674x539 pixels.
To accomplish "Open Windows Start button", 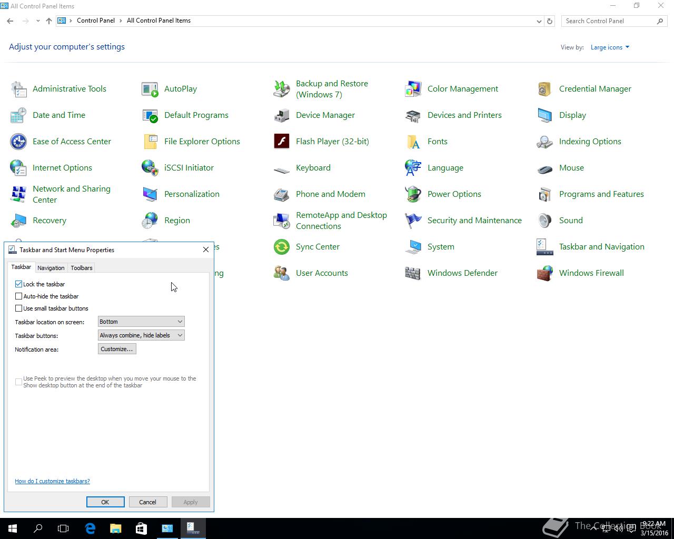I will coord(13,528).
